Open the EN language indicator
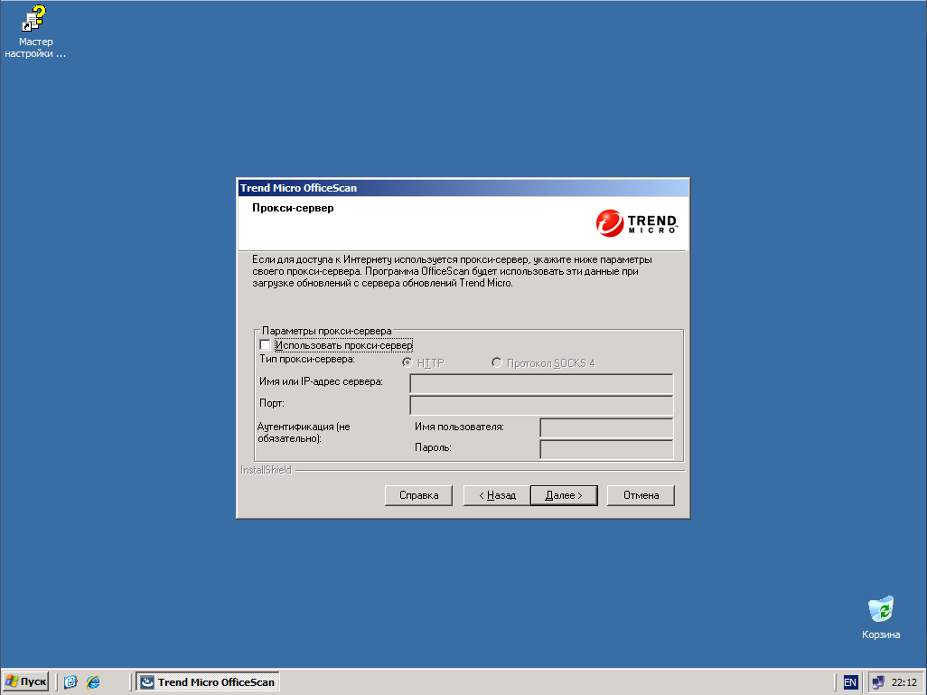 pyautogui.click(x=849, y=682)
